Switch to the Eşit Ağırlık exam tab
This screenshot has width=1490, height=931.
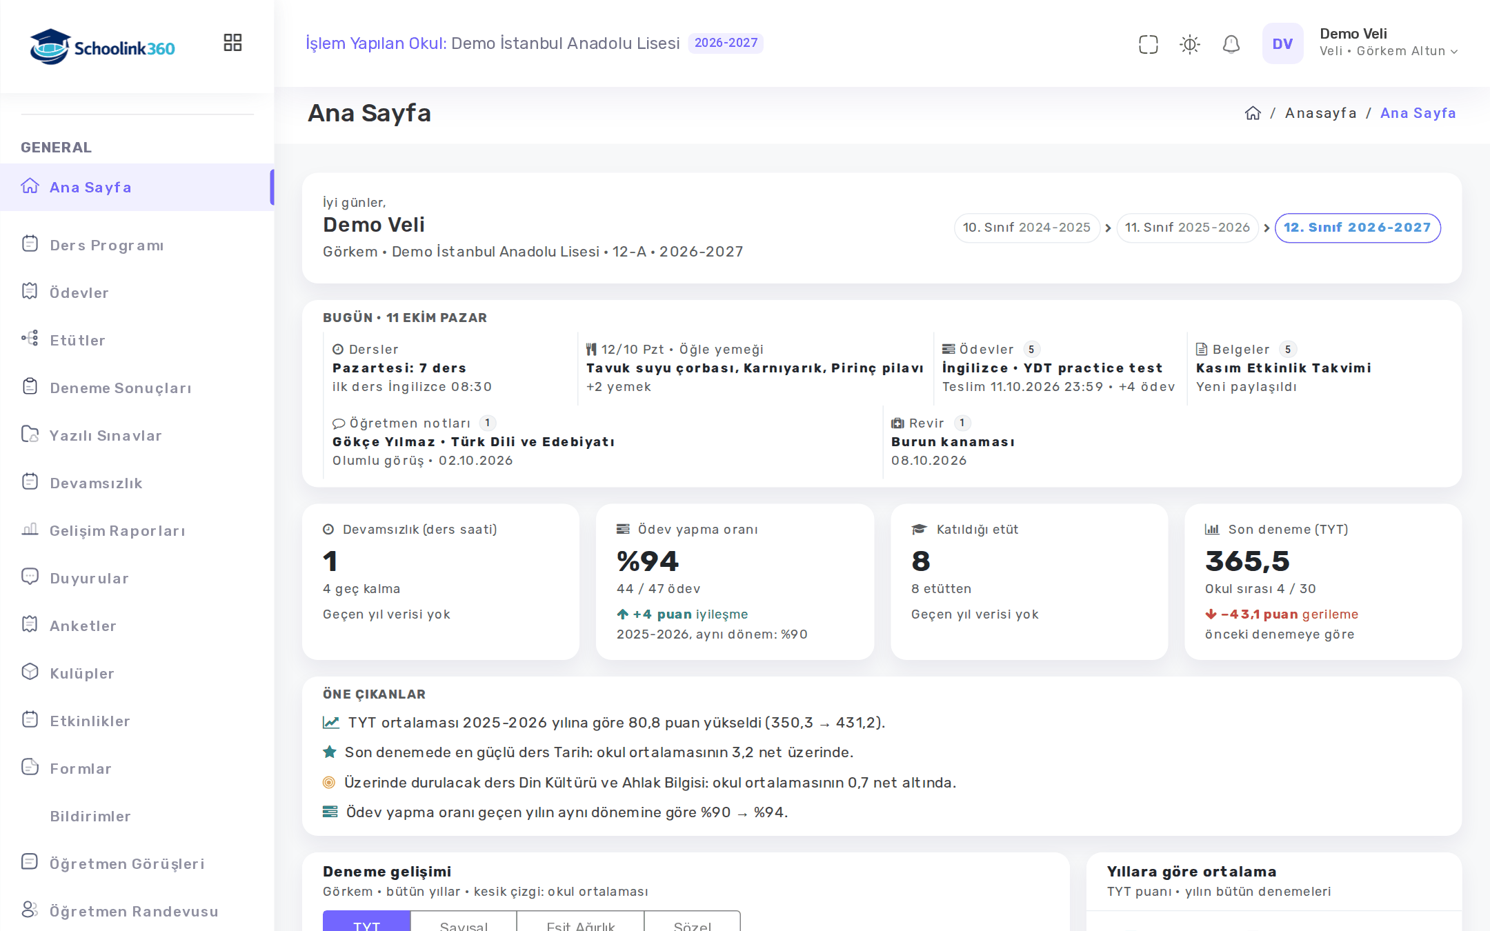click(580, 921)
